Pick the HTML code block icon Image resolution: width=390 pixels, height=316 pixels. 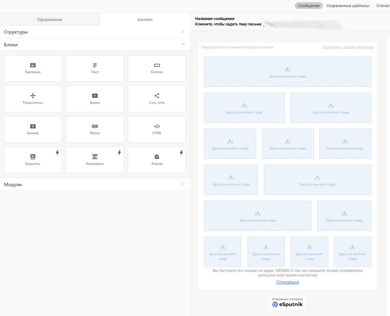pyautogui.click(x=157, y=126)
